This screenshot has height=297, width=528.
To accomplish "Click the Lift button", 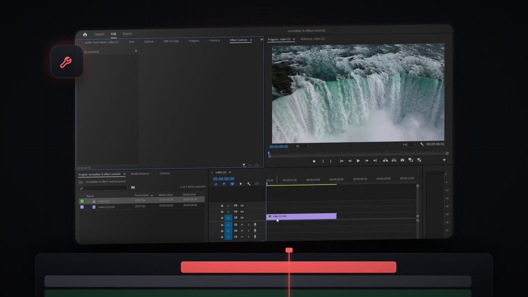I will coord(385,160).
